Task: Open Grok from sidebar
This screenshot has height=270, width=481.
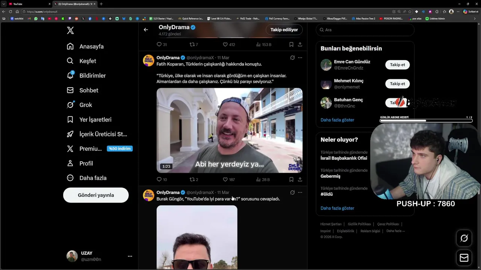Action: click(79, 105)
